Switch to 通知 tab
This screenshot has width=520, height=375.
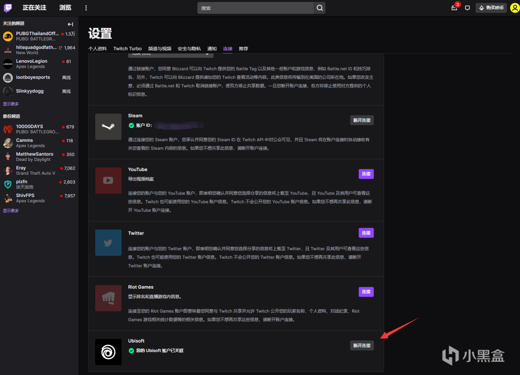point(212,49)
